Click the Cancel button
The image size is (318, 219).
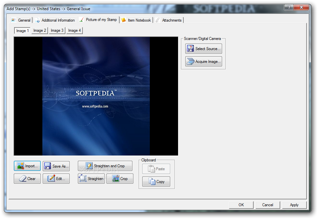(268, 205)
